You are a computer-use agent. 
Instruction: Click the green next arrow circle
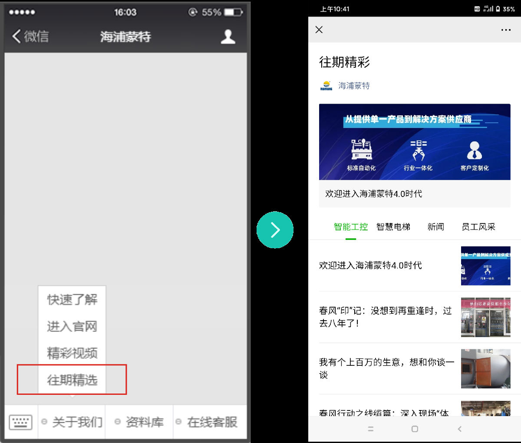275,230
